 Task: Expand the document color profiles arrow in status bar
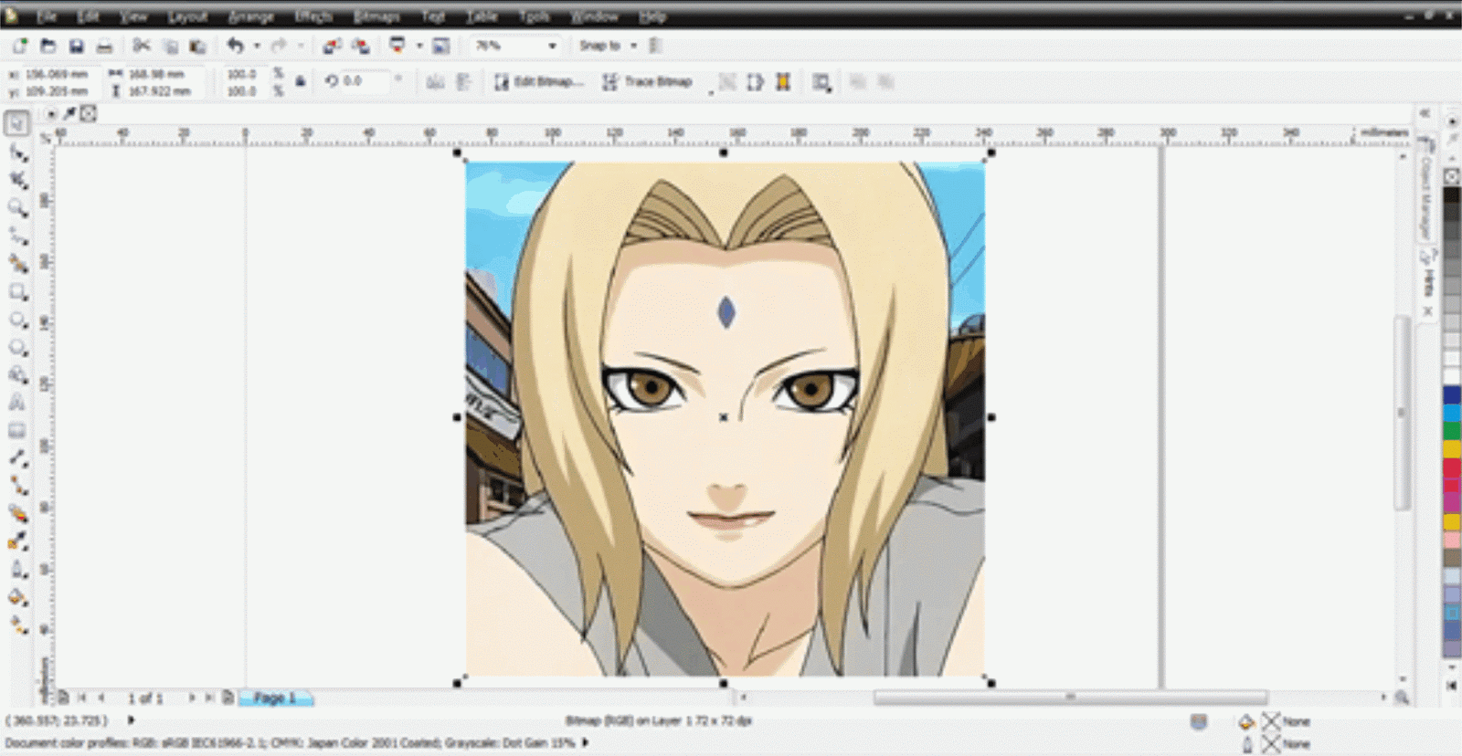click(586, 743)
